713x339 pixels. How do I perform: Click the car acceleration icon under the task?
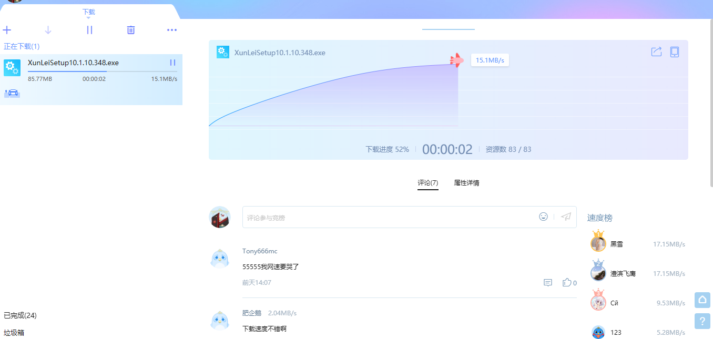tap(12, 93)
